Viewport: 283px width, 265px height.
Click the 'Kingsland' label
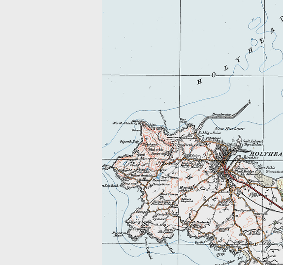click(x=220, y=192)
